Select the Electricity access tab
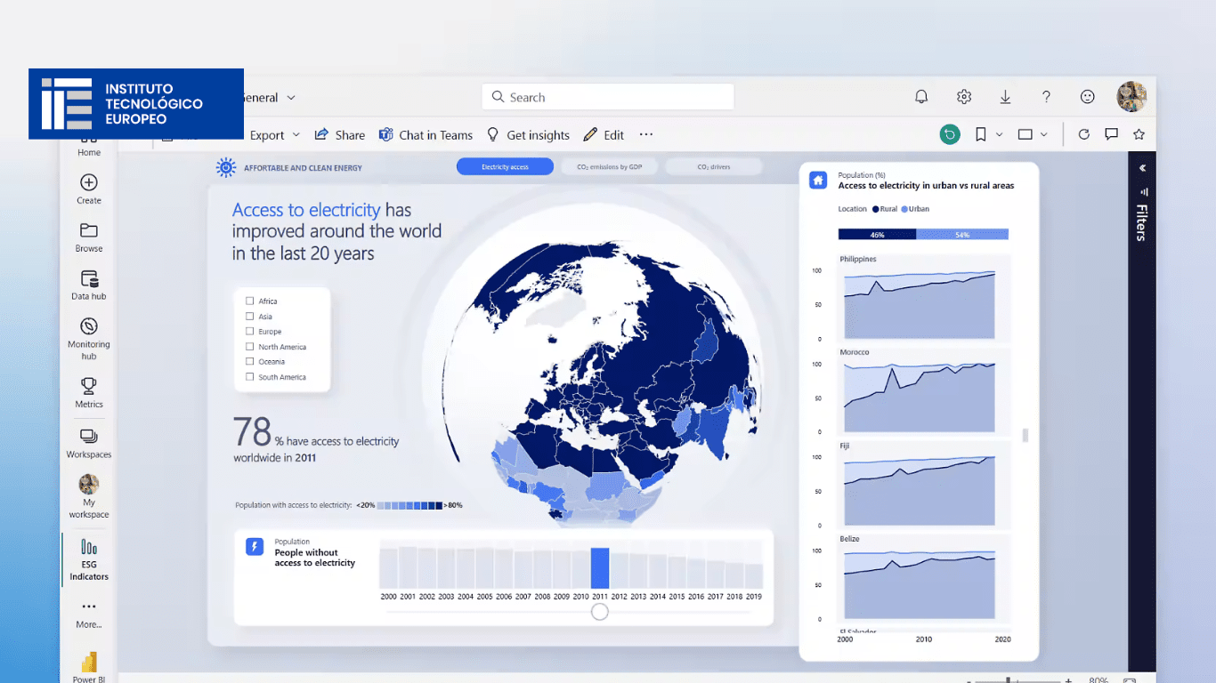The width and height of the screenshot is (1216, 683). pos(505,165)
